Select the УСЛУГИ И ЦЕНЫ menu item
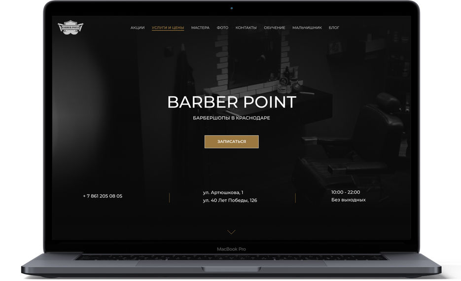Viewport: 461px width, 281px height. pos(168,28)
